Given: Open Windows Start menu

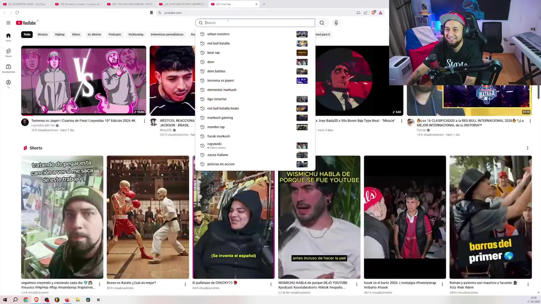Looking at the screenshot, I should coord(5,300).
